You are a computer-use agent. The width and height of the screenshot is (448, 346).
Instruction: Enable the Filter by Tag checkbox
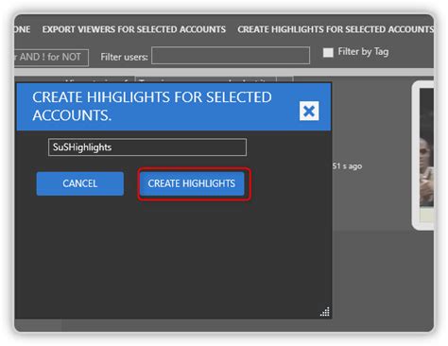[x=328, y=52]
